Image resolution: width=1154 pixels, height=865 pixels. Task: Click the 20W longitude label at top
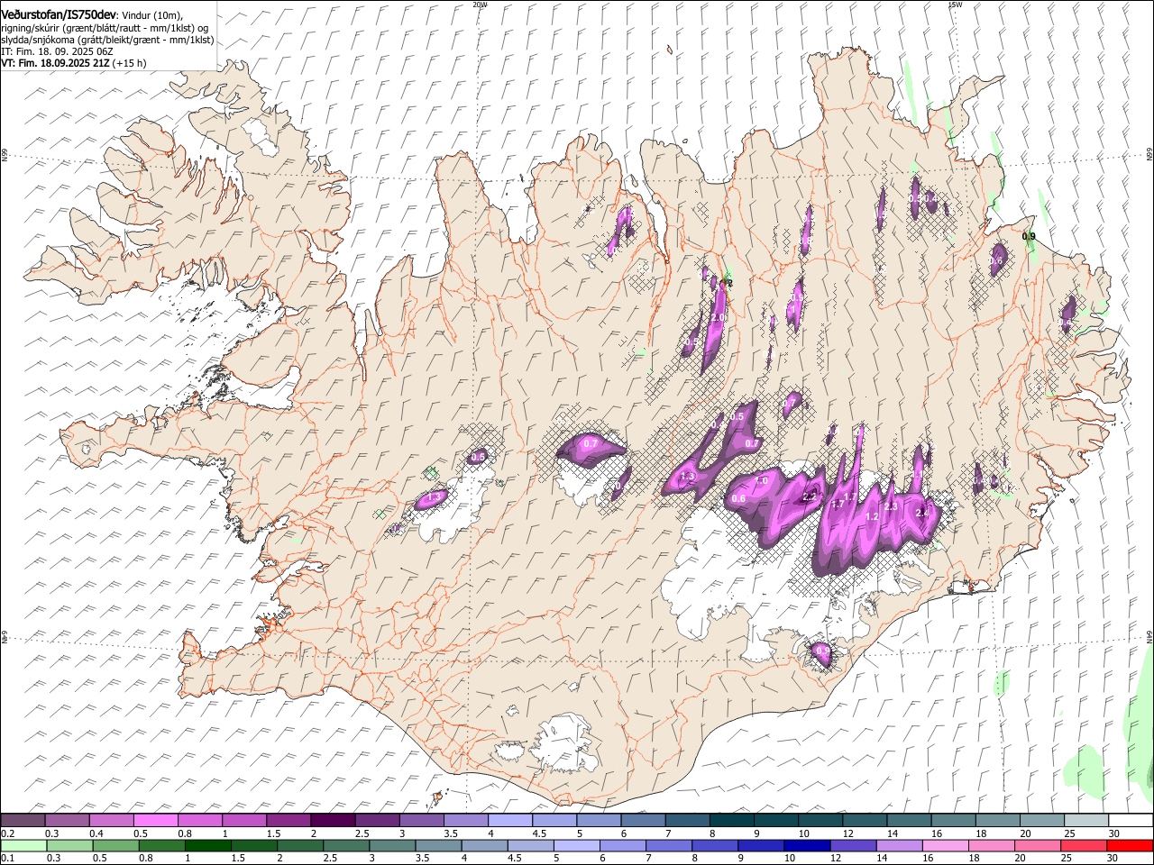click(x=480, y=5)
